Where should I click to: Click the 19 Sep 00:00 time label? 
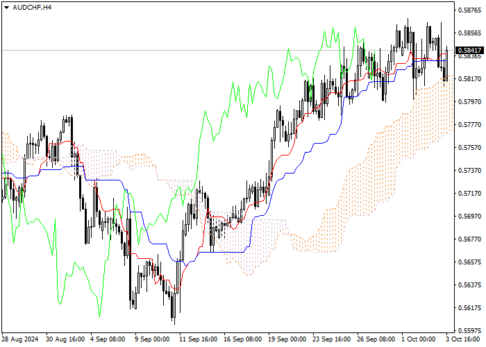coord(287,339)
